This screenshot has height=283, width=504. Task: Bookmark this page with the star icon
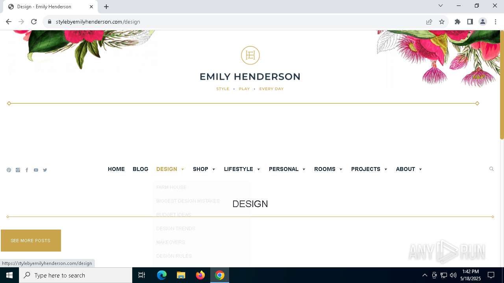[442, 22]
